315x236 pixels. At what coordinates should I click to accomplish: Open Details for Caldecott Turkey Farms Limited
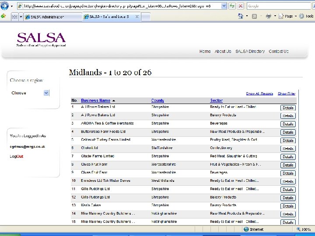coord(288,140)
